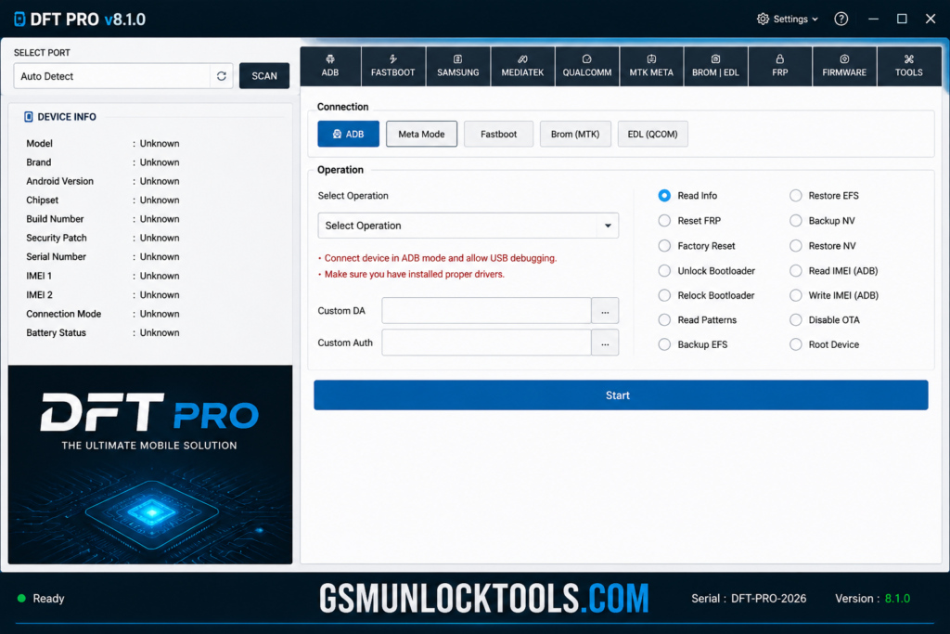950x634 pixels.
Task: Click the Start button
Action: (621, 395)
